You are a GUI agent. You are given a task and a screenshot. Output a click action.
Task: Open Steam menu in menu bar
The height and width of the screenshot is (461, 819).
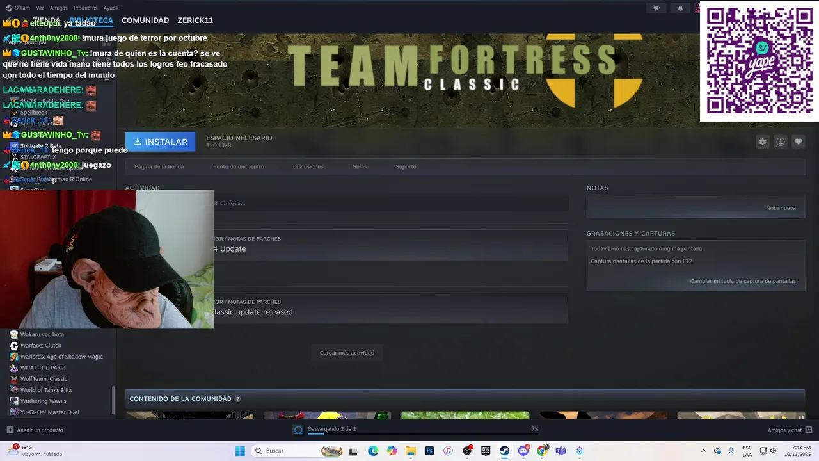22,8
